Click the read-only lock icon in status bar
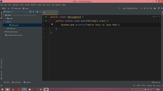The image size is (163, 91). point(154,85)
